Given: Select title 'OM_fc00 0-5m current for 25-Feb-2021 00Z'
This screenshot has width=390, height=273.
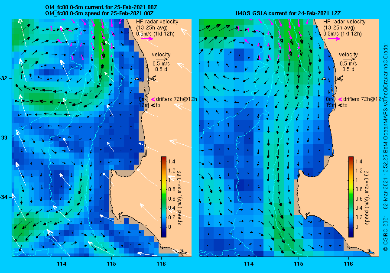Looking at the screenshot, I should pos(101,7).
